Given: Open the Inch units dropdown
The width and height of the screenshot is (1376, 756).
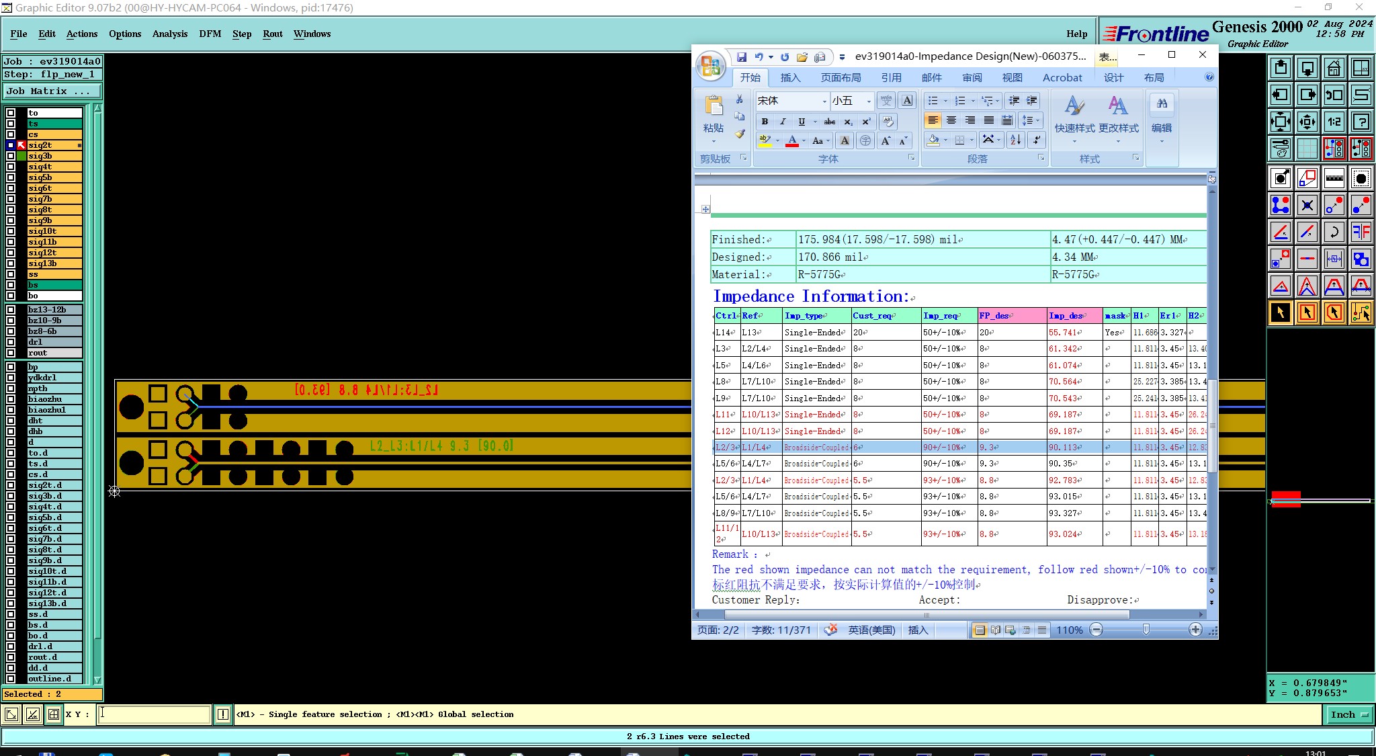Looking at the screenshot, I should point(1348,714).
